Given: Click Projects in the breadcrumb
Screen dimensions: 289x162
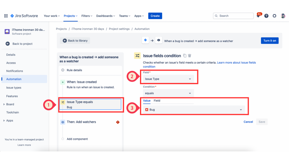Looking at the screenshot, I should (61, 29).
